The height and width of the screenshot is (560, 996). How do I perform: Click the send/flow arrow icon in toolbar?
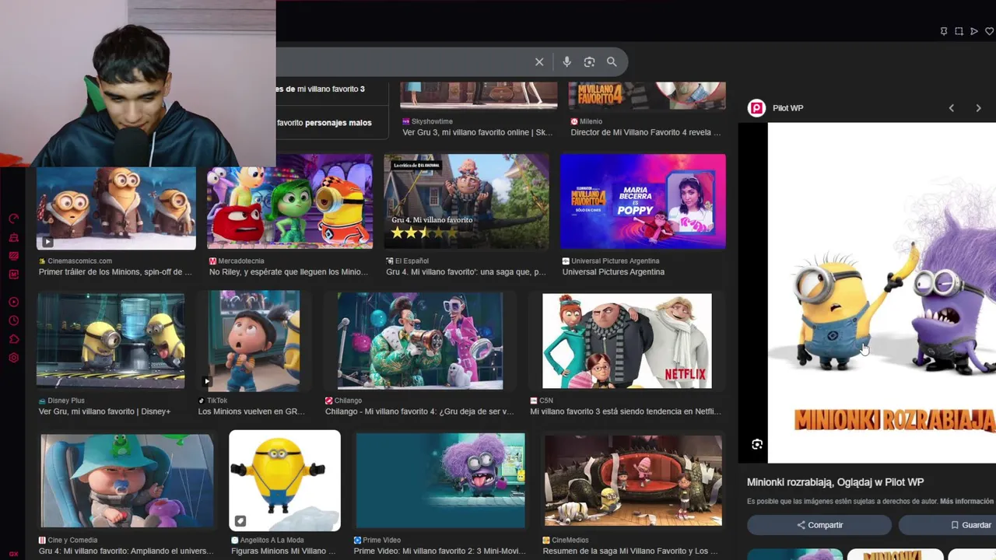click(974, 31)
